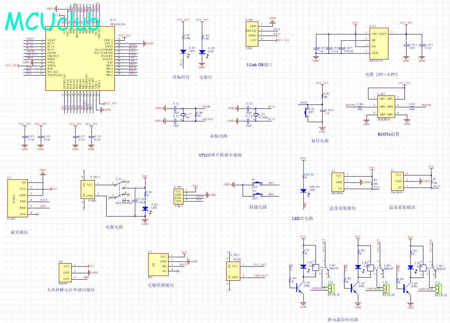Click the 'OSCOUT' net label at crystal
This screenshot has height=323, width=450.
tap(207, 119)
